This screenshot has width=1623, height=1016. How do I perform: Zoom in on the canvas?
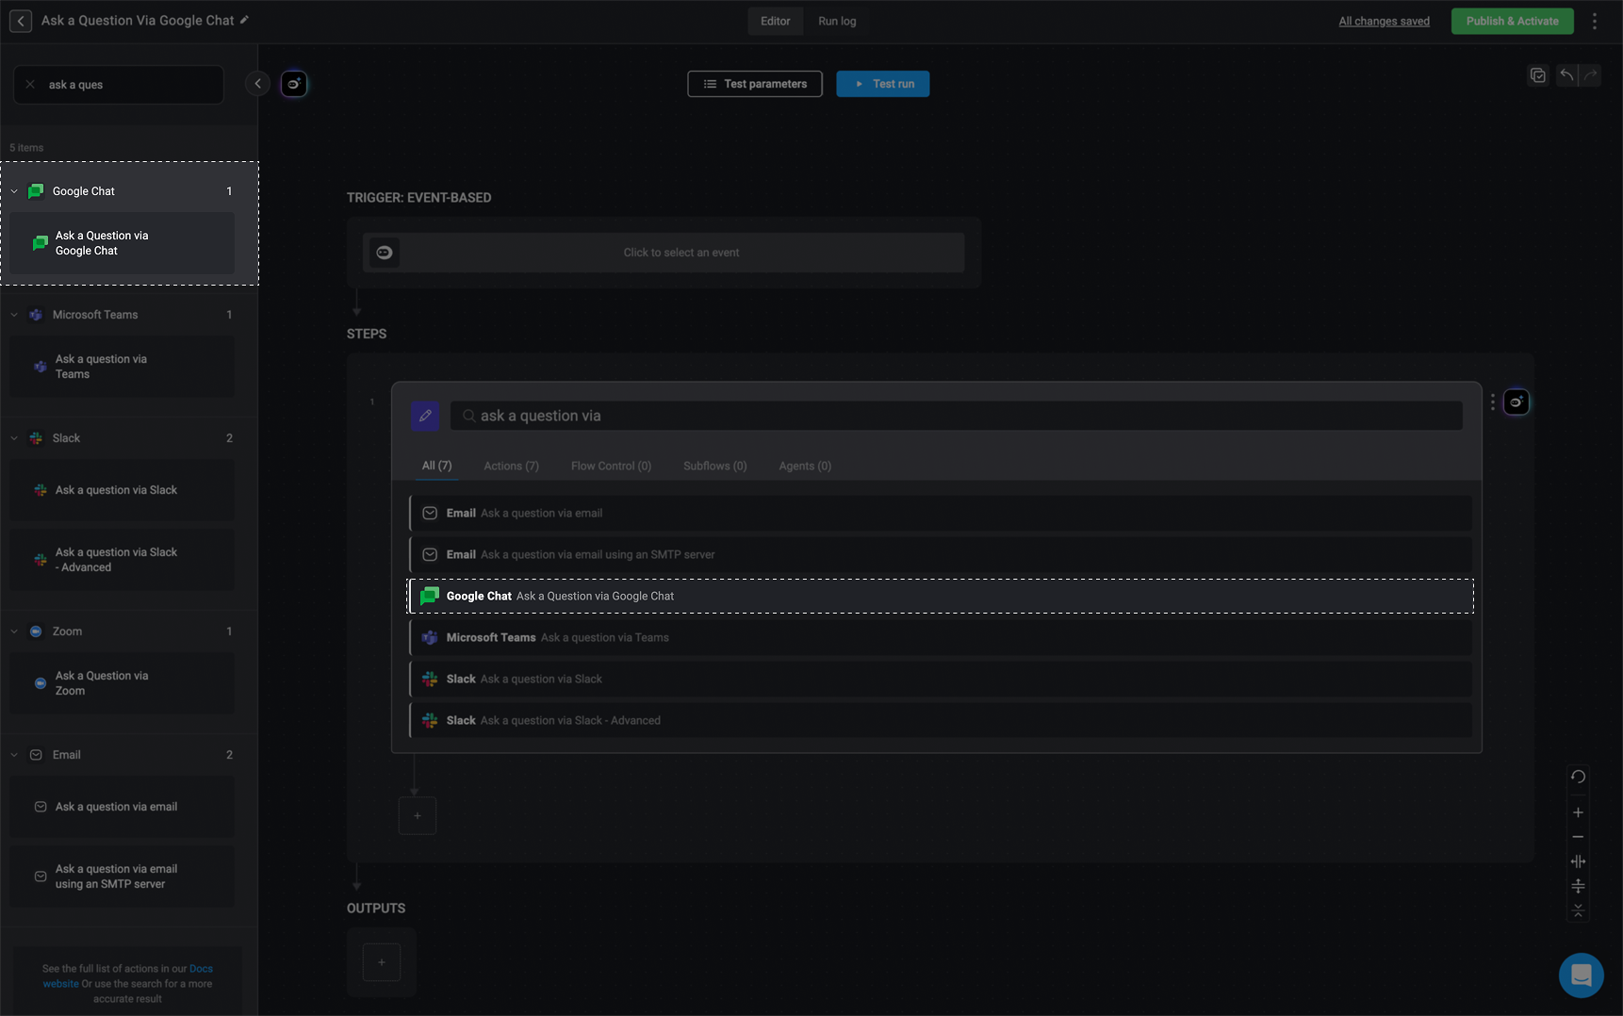pos(1578,812)
